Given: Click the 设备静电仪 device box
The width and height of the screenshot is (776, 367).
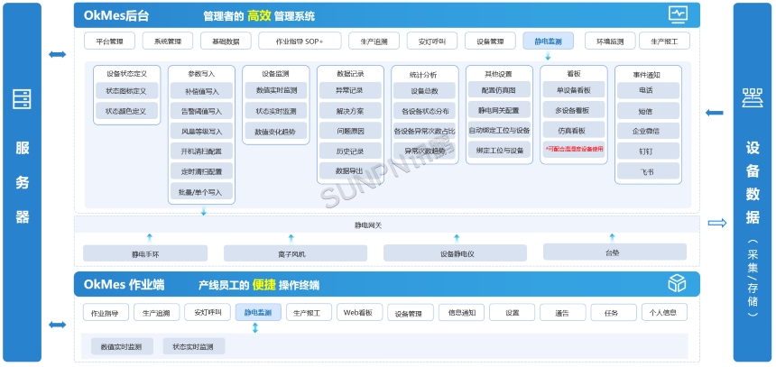Looking at the screenshot, I should pos(456,253).
